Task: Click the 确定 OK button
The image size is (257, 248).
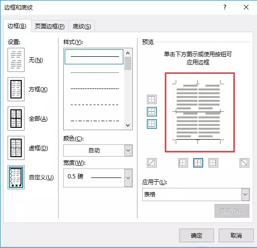Action: click(197, 236)
